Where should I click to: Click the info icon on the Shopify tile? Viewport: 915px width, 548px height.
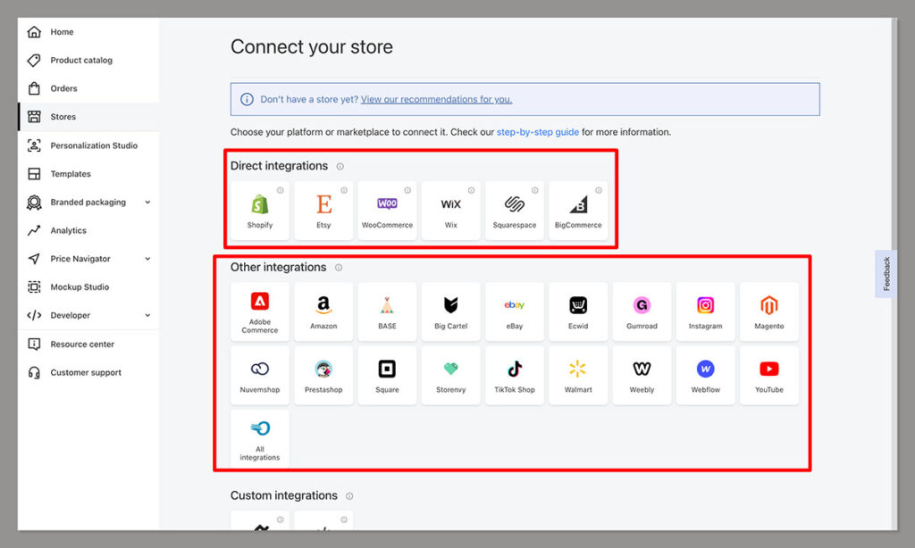pyautogui.click(x=280, y=191)
